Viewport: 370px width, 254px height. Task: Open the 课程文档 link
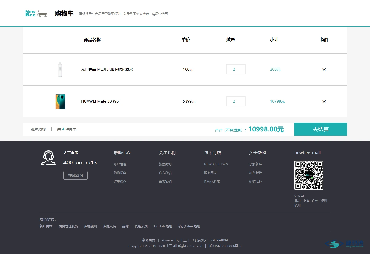pyautogui.click(x=109, y=226)
